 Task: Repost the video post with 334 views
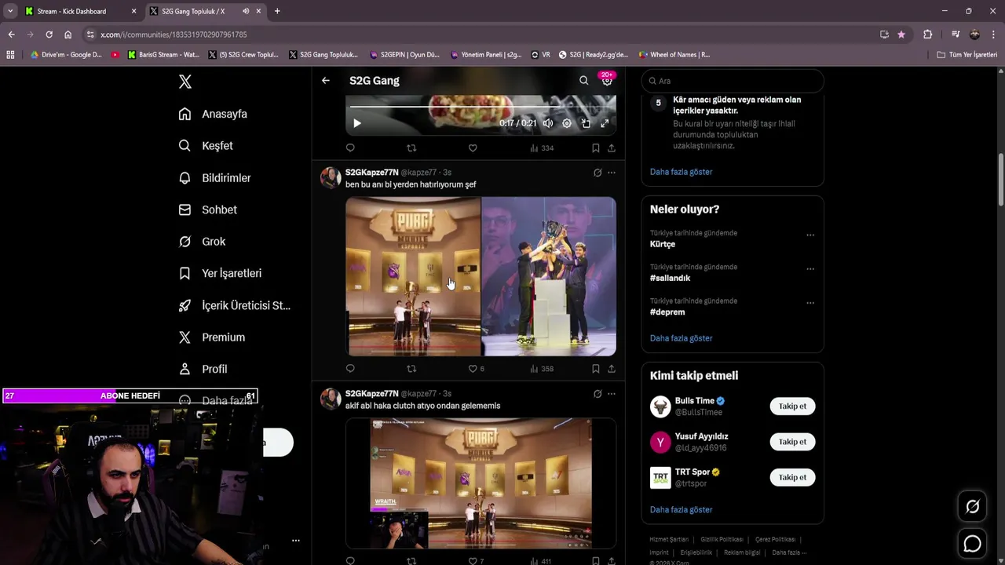tap(411, 148)
